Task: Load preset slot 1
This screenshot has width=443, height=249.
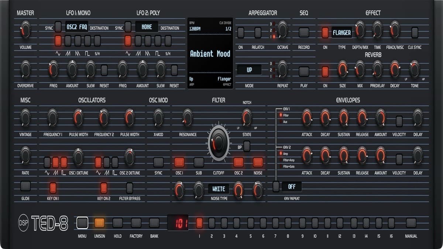Action: tap(199, 223)
